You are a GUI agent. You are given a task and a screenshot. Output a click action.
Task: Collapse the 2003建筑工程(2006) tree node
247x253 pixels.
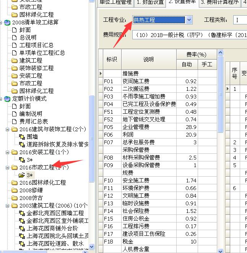pyautogui.click(x=7, y=206)
